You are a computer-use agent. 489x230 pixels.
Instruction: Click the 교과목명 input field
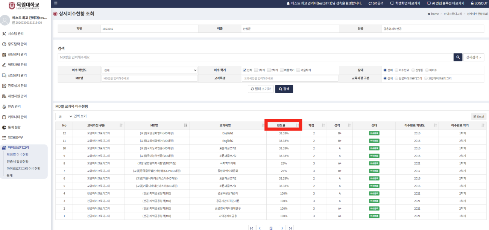(x=290, y=78)
